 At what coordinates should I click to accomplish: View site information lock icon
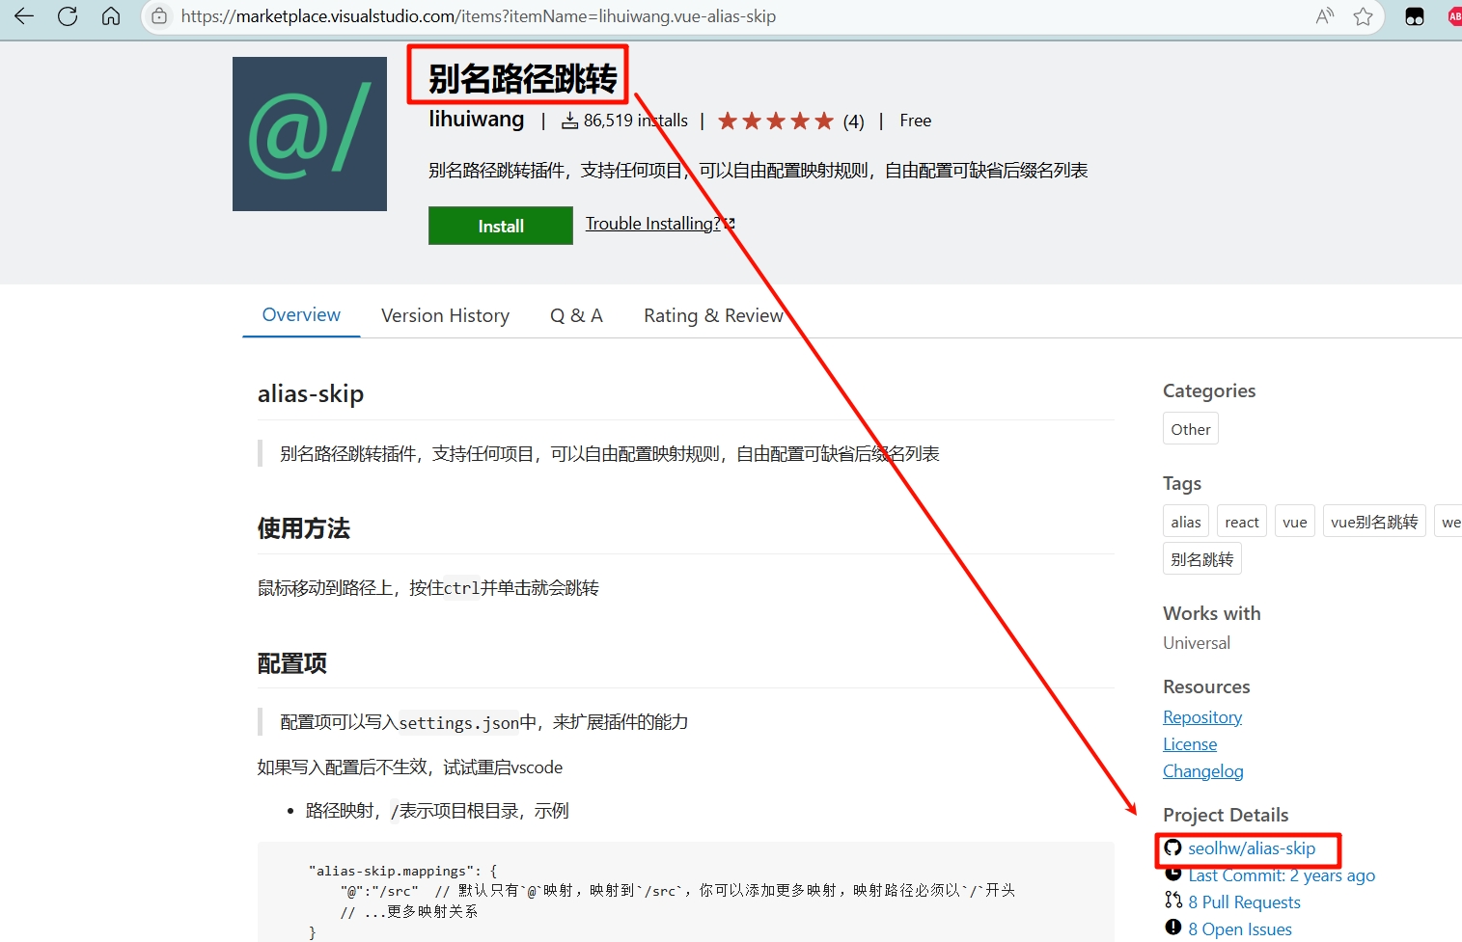(160, 16)
